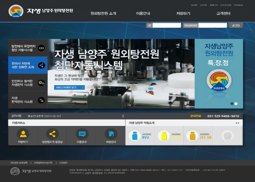The width and height of the screenshot is (255, 182).
Task: Click the 공지사항 label
Action: [x=16, y=116]
